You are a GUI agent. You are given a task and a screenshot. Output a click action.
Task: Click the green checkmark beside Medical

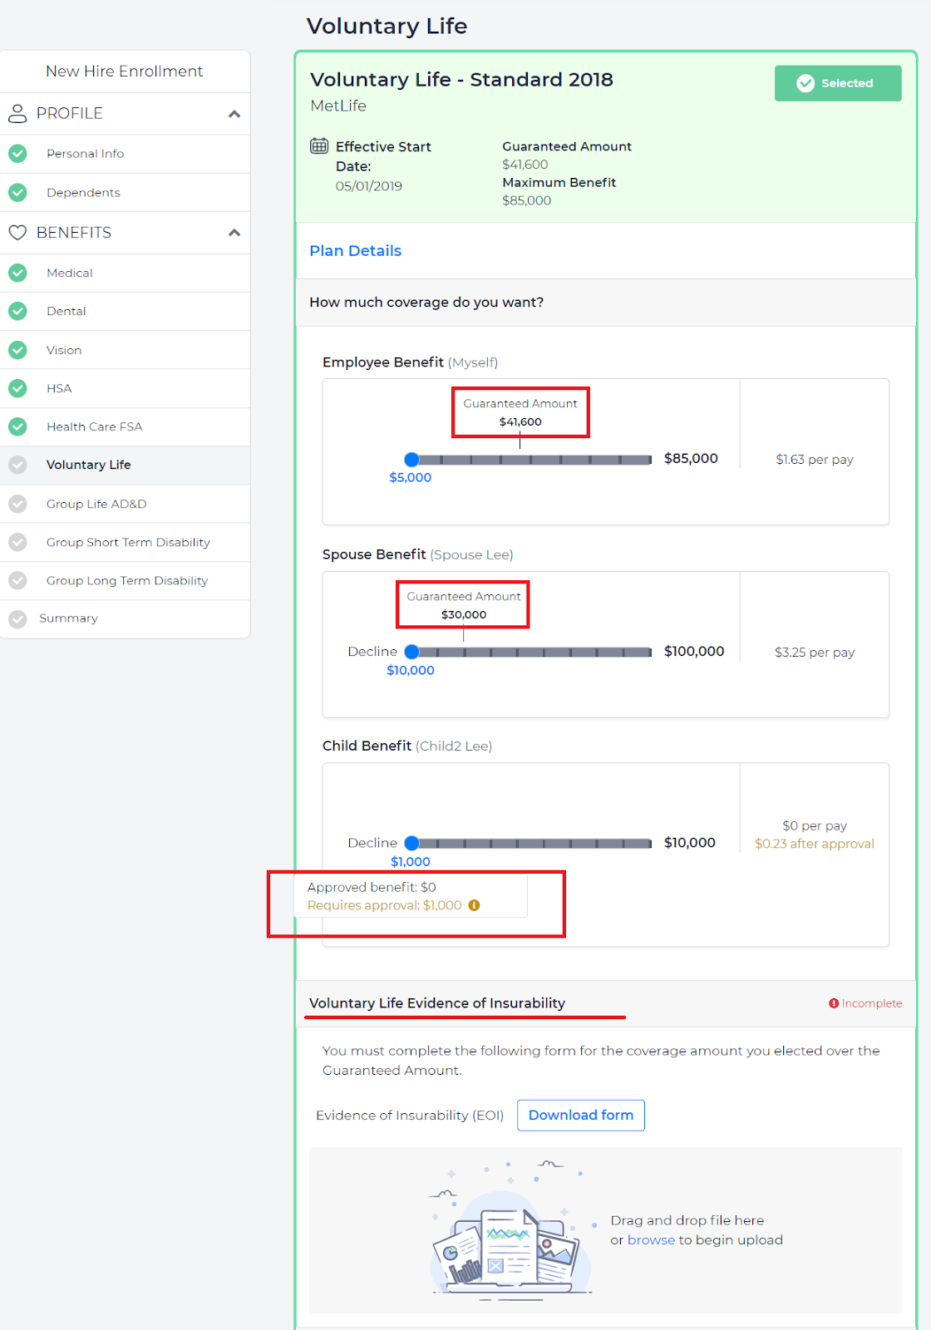(x=17, y=273)
